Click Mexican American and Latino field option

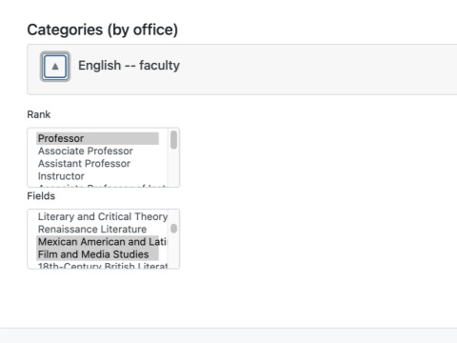[x=102, y=242]
